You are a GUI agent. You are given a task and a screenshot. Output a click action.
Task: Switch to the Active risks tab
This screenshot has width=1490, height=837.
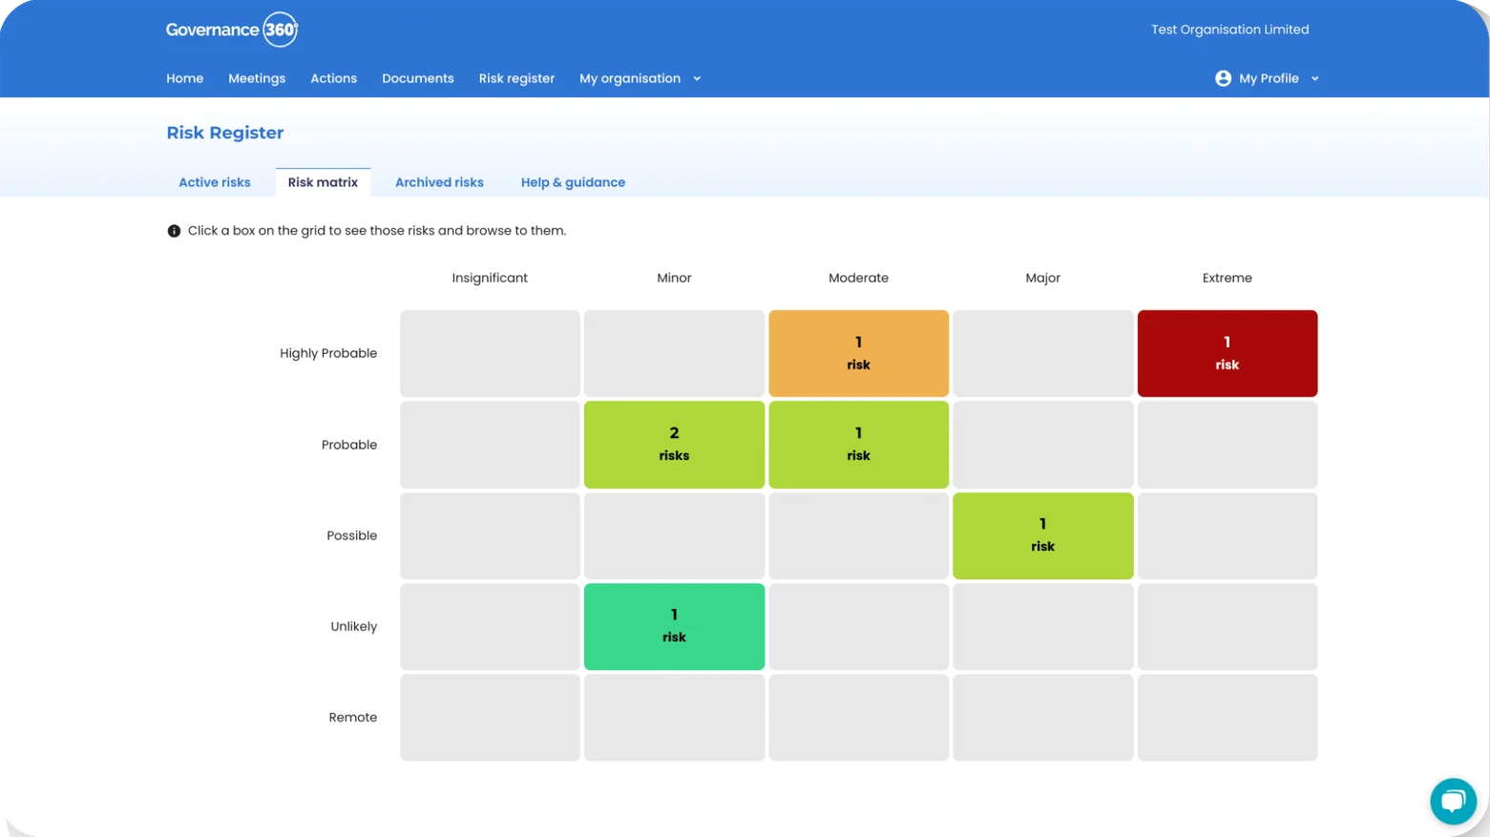[x=214, y=182]
